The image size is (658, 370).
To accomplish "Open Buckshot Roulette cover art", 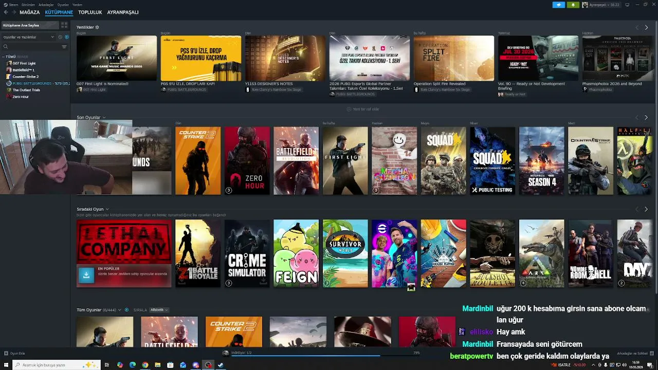I will pos(492,253).
